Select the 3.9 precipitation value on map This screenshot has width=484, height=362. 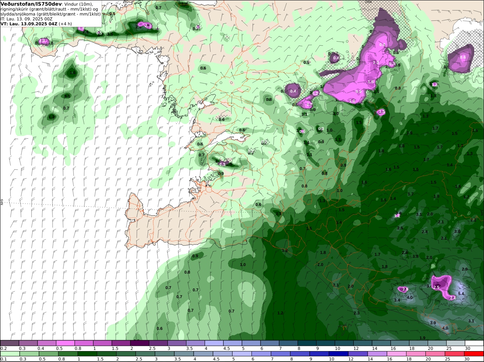click(x=433, y=323)
